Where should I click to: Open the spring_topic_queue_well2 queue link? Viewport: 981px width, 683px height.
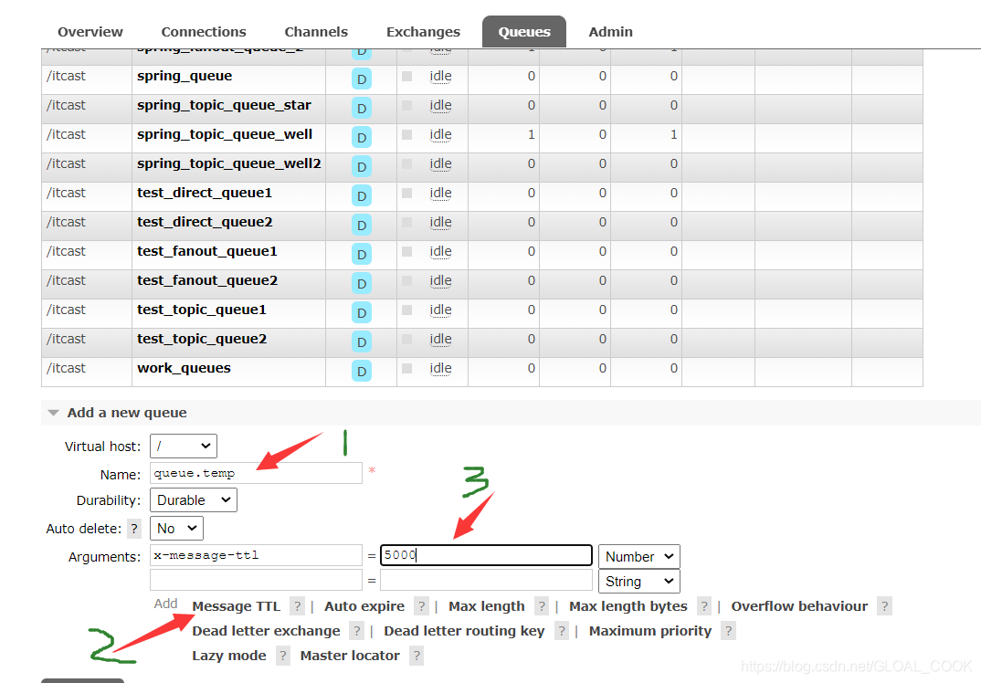pyautogui.click(x=229, y=163)
